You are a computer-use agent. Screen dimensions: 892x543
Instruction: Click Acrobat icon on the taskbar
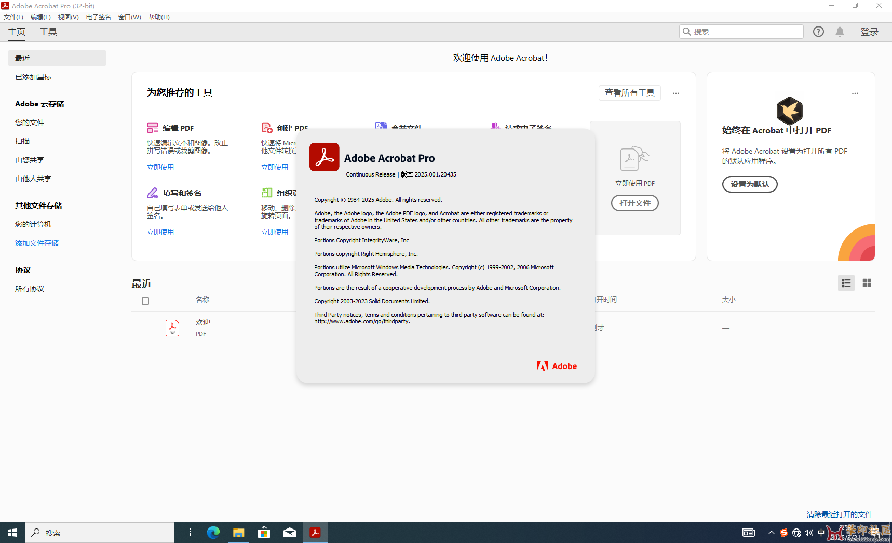(x=315, y=533)
